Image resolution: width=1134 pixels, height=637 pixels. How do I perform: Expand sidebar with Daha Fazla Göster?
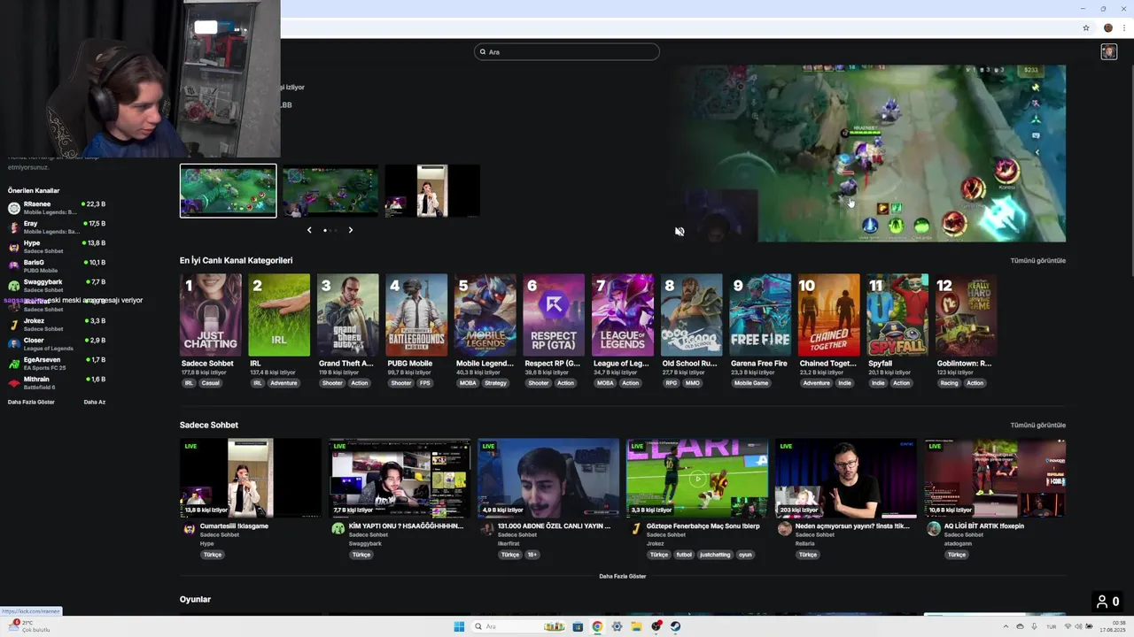tap(31, 402)
